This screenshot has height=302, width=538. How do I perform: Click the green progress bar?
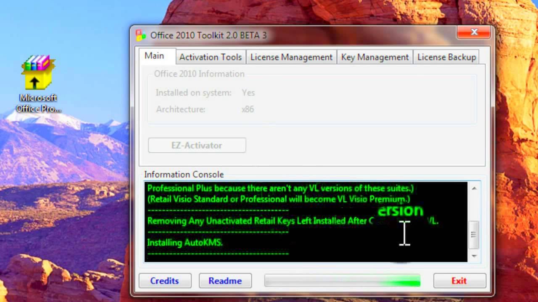(x=342, y=281)
